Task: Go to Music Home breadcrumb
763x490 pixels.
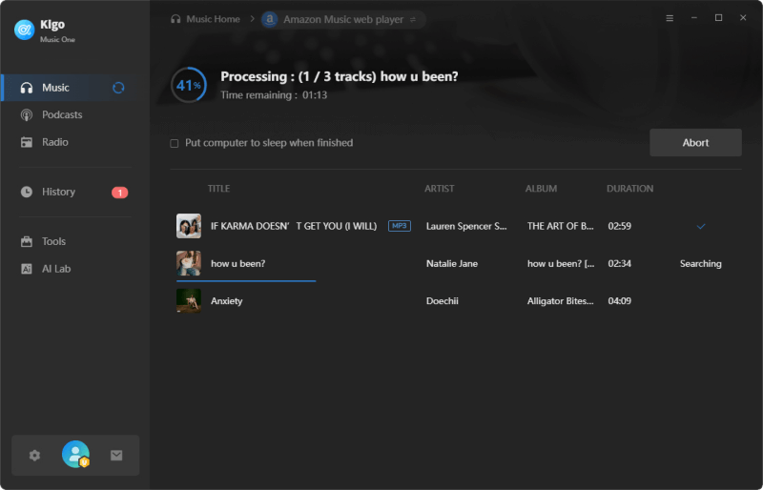Action: pos(209,19)
